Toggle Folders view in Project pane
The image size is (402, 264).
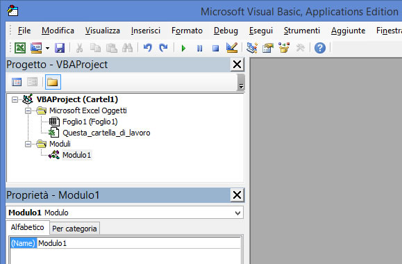coord(53,82)
